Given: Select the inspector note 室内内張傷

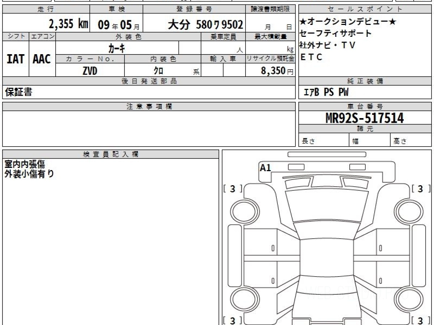Looking at the screenshot, I should [x=25, y=164].
